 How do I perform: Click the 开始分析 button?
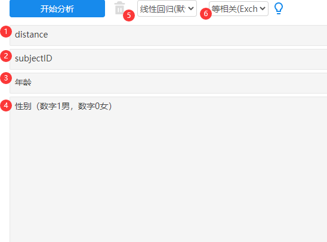57,8
